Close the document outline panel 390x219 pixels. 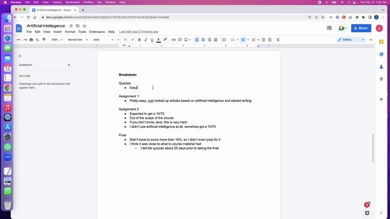[20, 56]
